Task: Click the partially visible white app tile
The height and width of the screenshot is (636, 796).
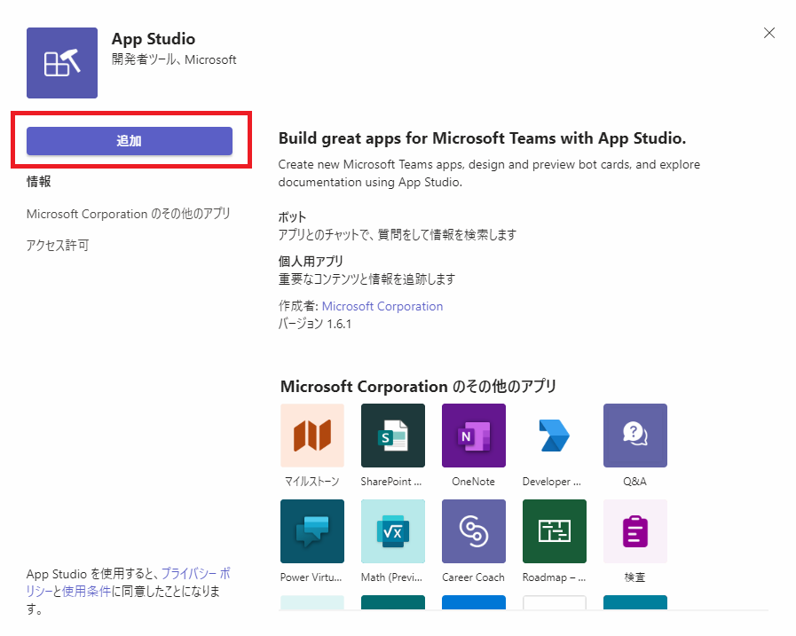Action: coord(554,603)
